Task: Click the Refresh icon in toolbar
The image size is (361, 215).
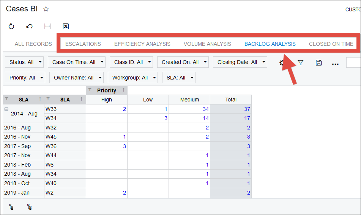Action: click(11, 26)
